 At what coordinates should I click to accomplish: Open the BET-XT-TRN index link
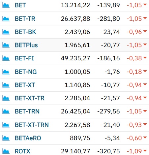(x=32, y=125)
